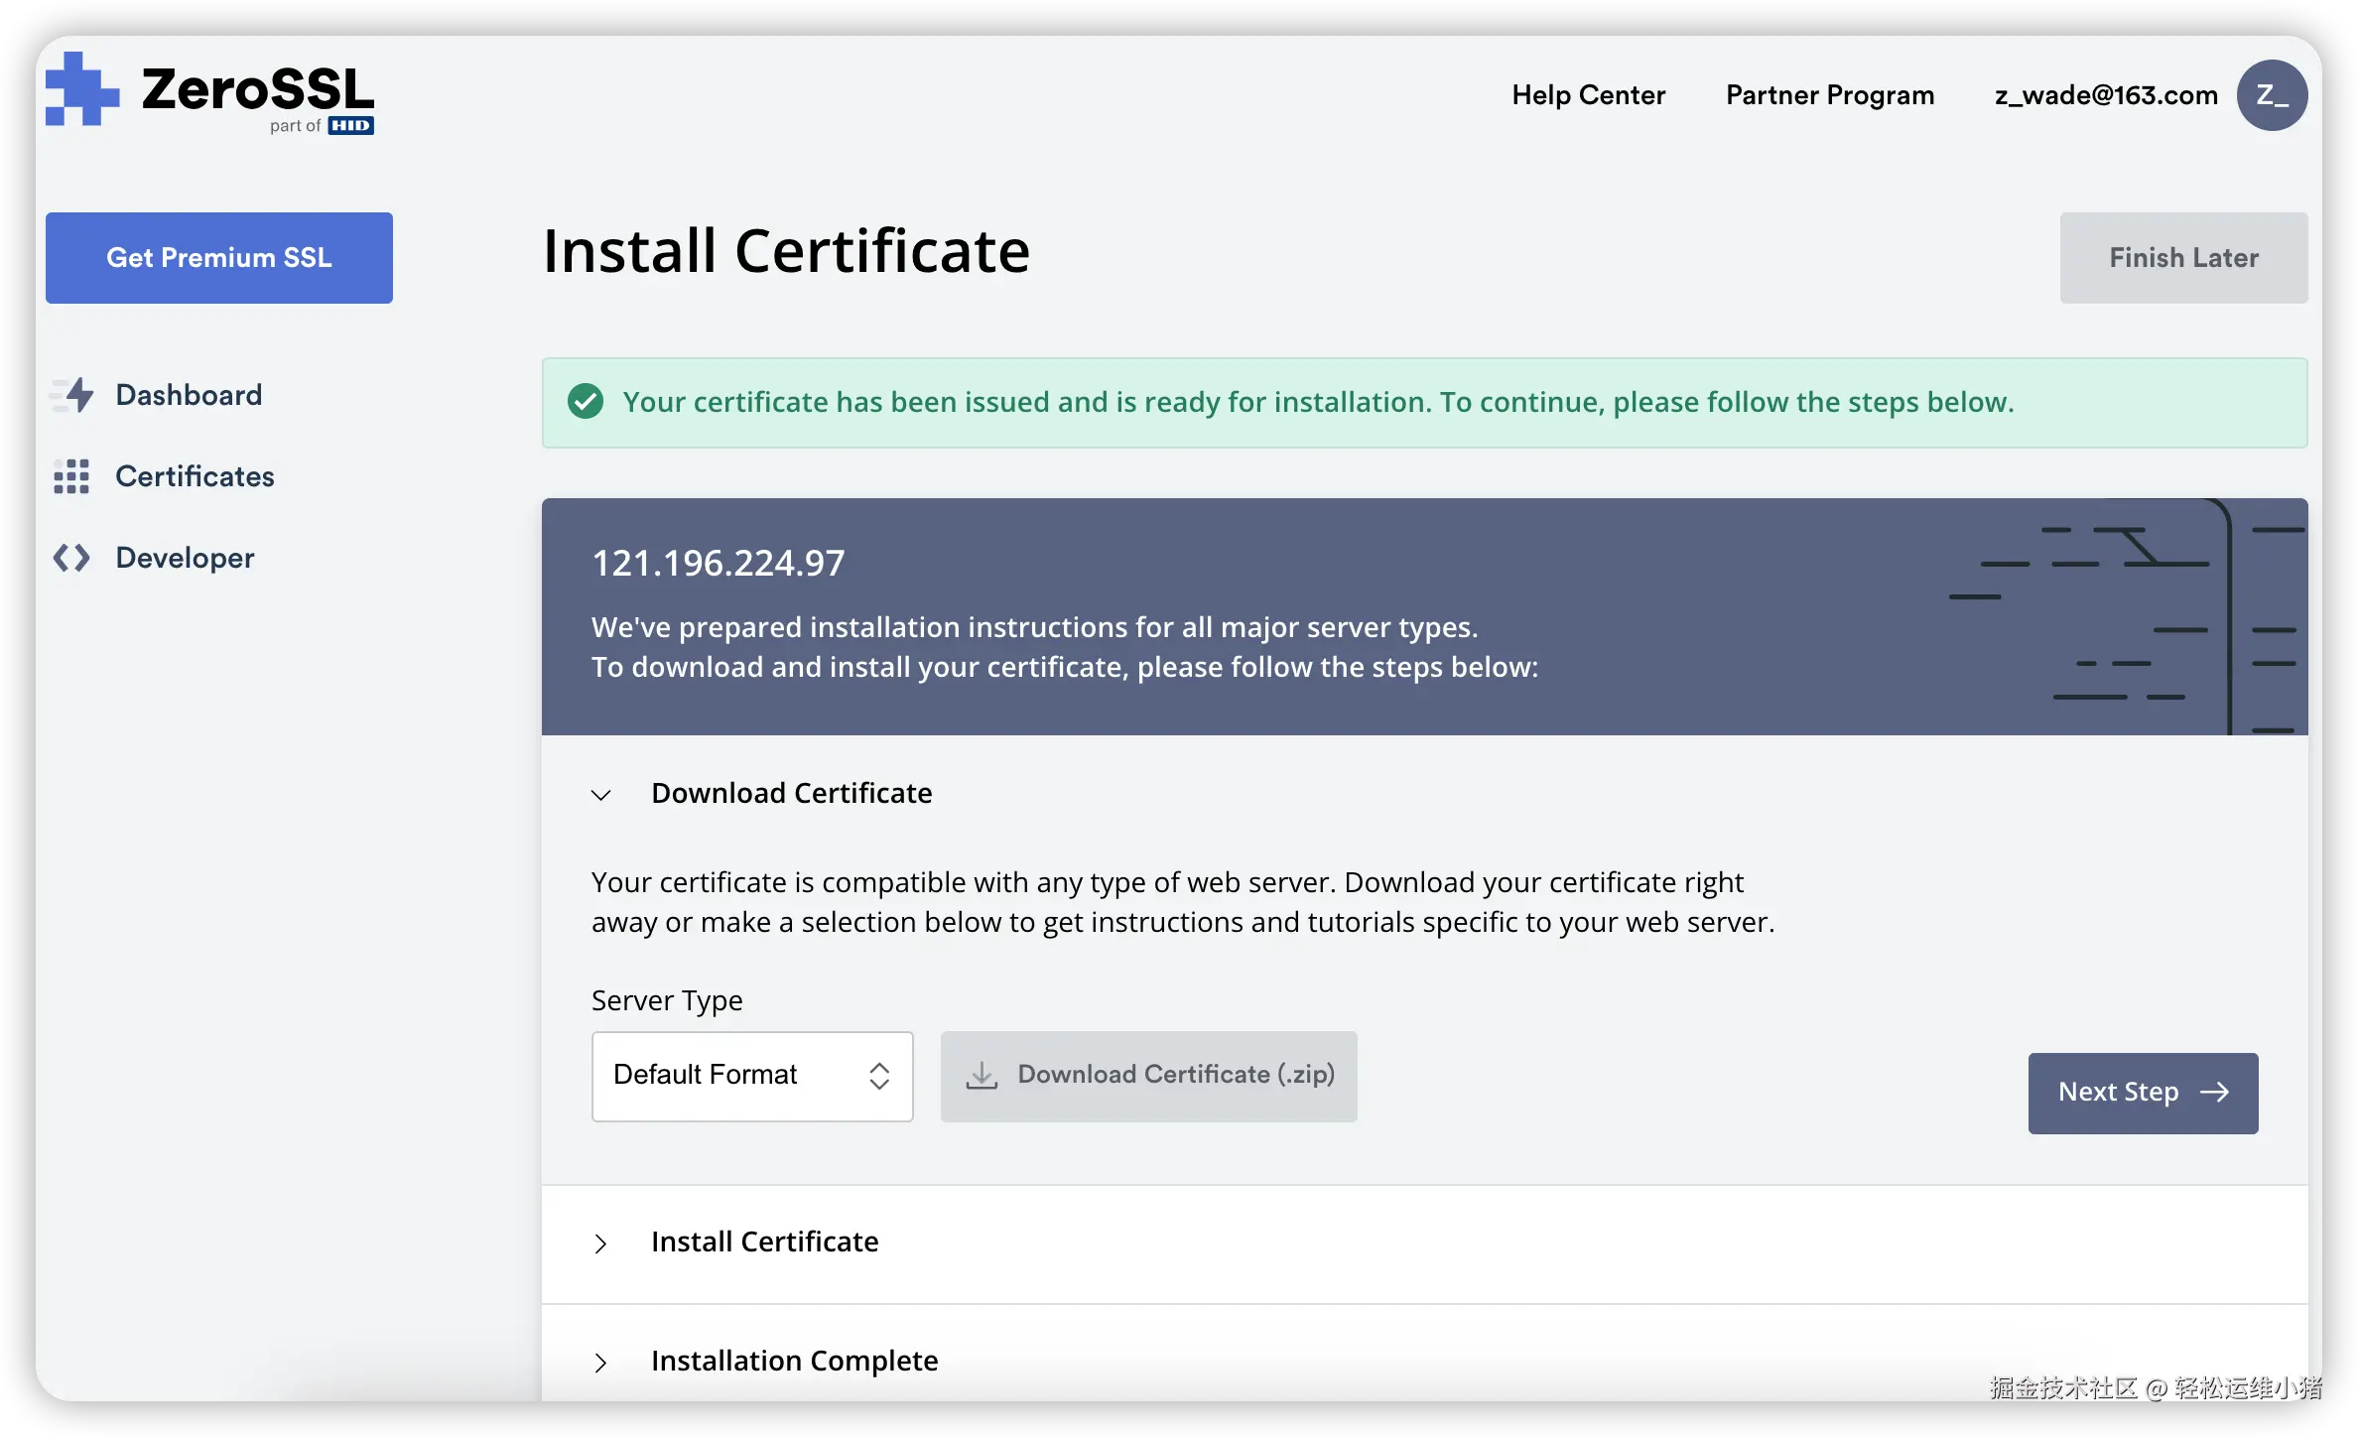Click the green checkmark success icon
The image size is (2358, 1437).
point(586,402)
